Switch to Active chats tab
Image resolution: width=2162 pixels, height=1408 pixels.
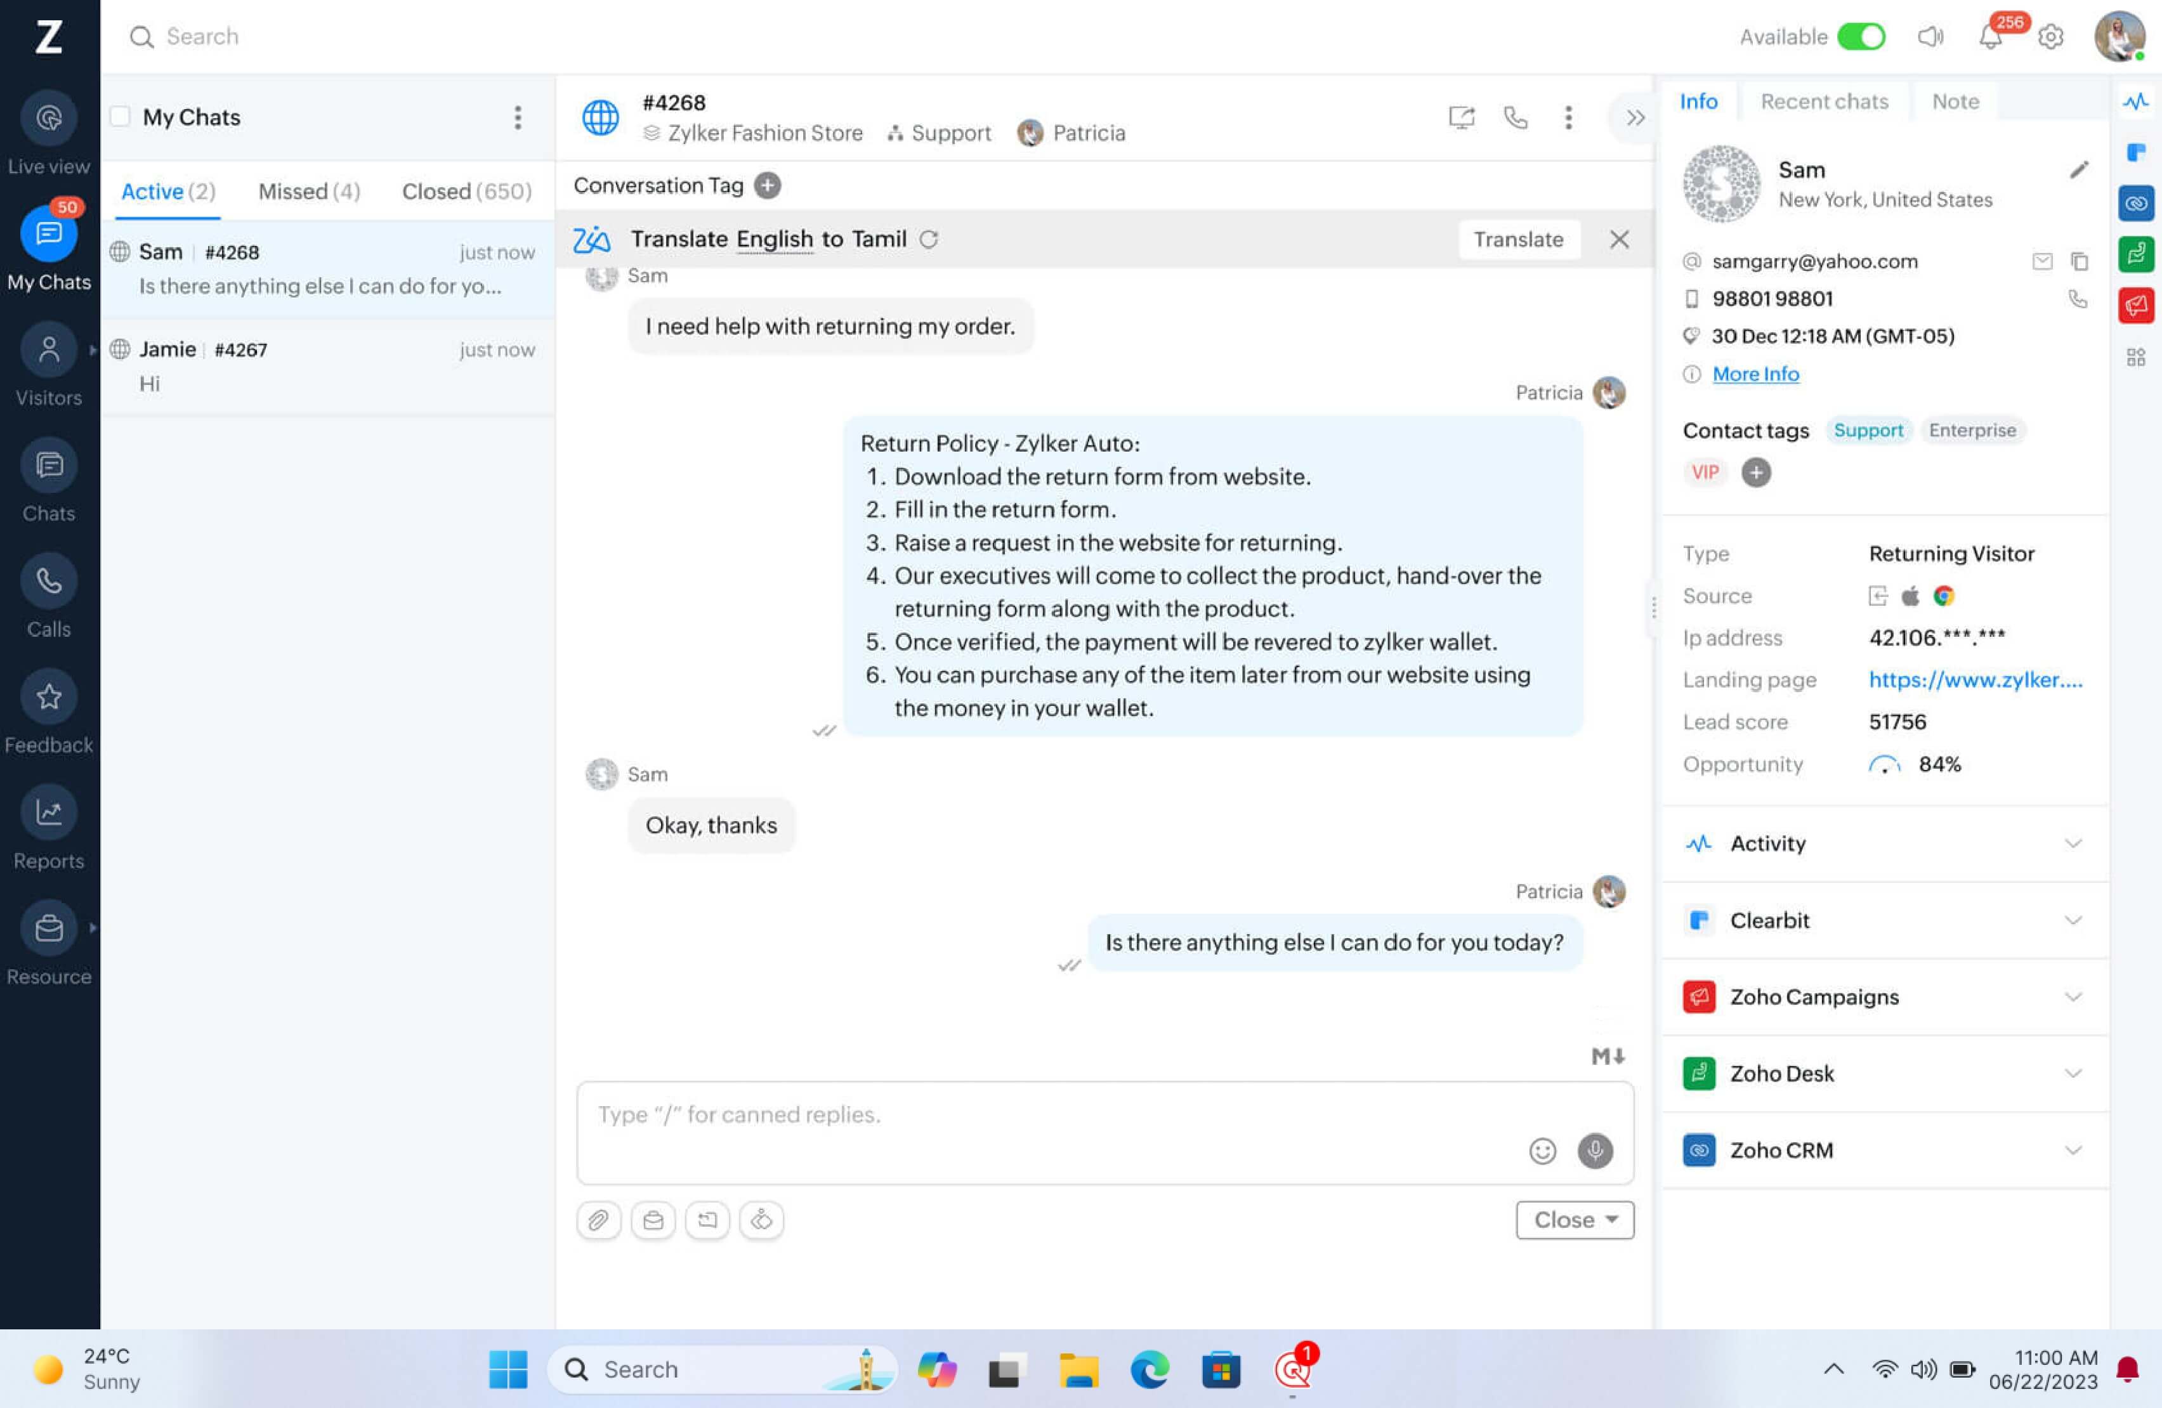click(168, 192)
